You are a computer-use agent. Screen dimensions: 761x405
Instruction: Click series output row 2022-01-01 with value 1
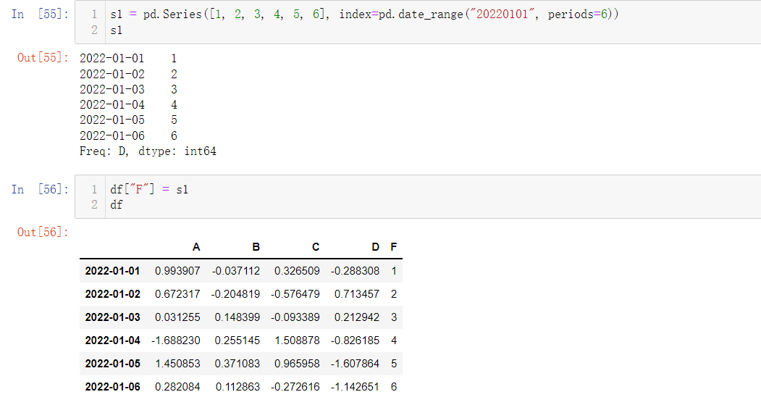[128, 58]
